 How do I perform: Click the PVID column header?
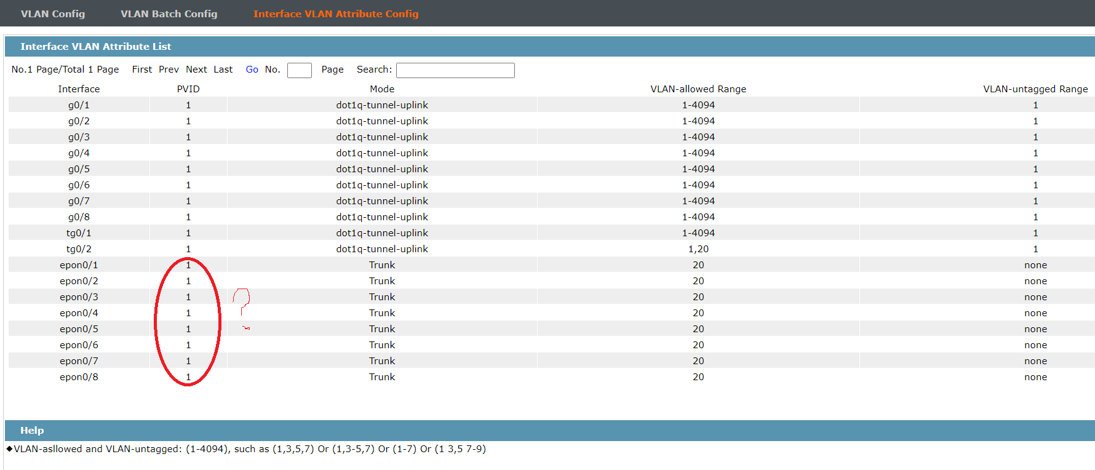[188, 89]
